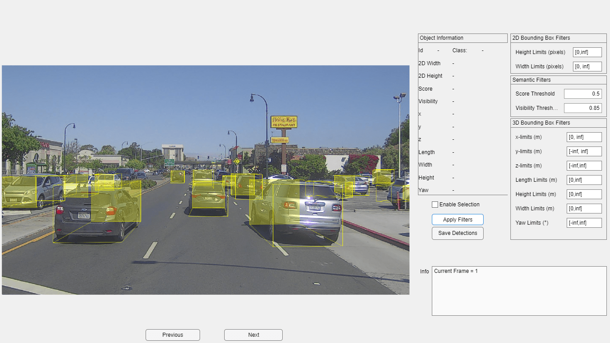Image resolution: width=610 pixels, height=343 pixels.
Task: Tick the Enable Selection checkbox
Action: click(x=435, y=205)
